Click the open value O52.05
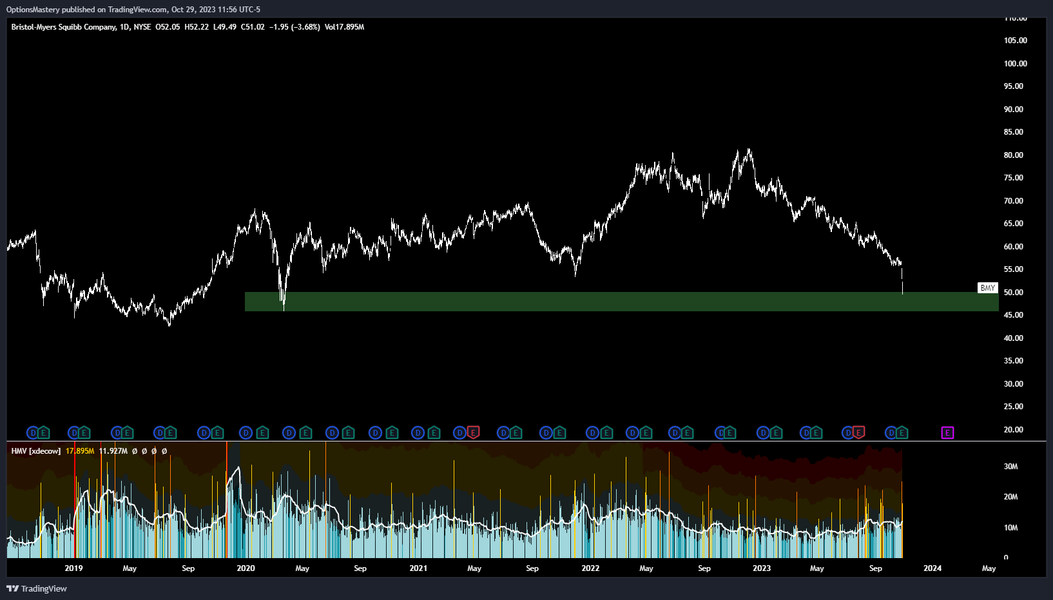This screenshot has width=1053, height=600. (x=168, y=27)
